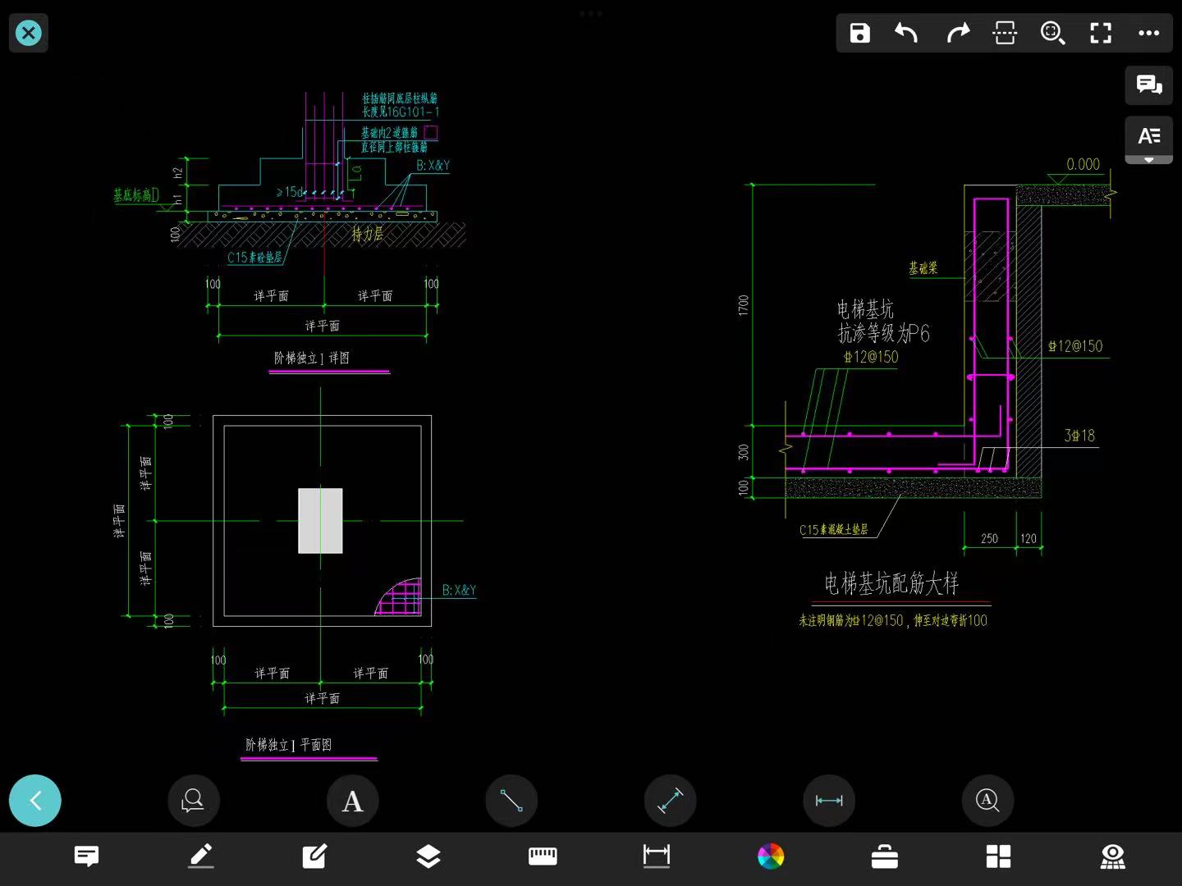Open the zoom window magnifier tool
The height and width of the screenshot is (886, 1182).
[x=1053, y=33]
